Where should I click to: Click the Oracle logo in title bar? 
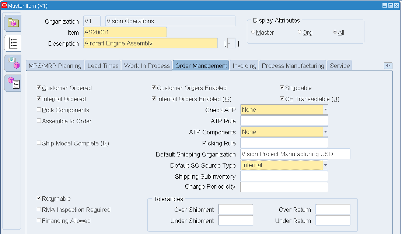[x=4, y=5]
